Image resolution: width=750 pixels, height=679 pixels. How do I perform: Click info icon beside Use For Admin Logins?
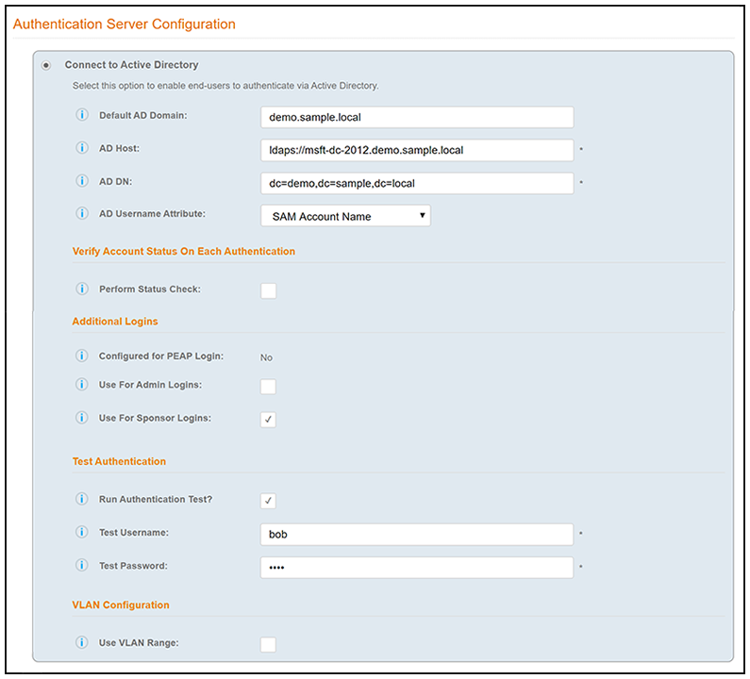click(82, 385)
